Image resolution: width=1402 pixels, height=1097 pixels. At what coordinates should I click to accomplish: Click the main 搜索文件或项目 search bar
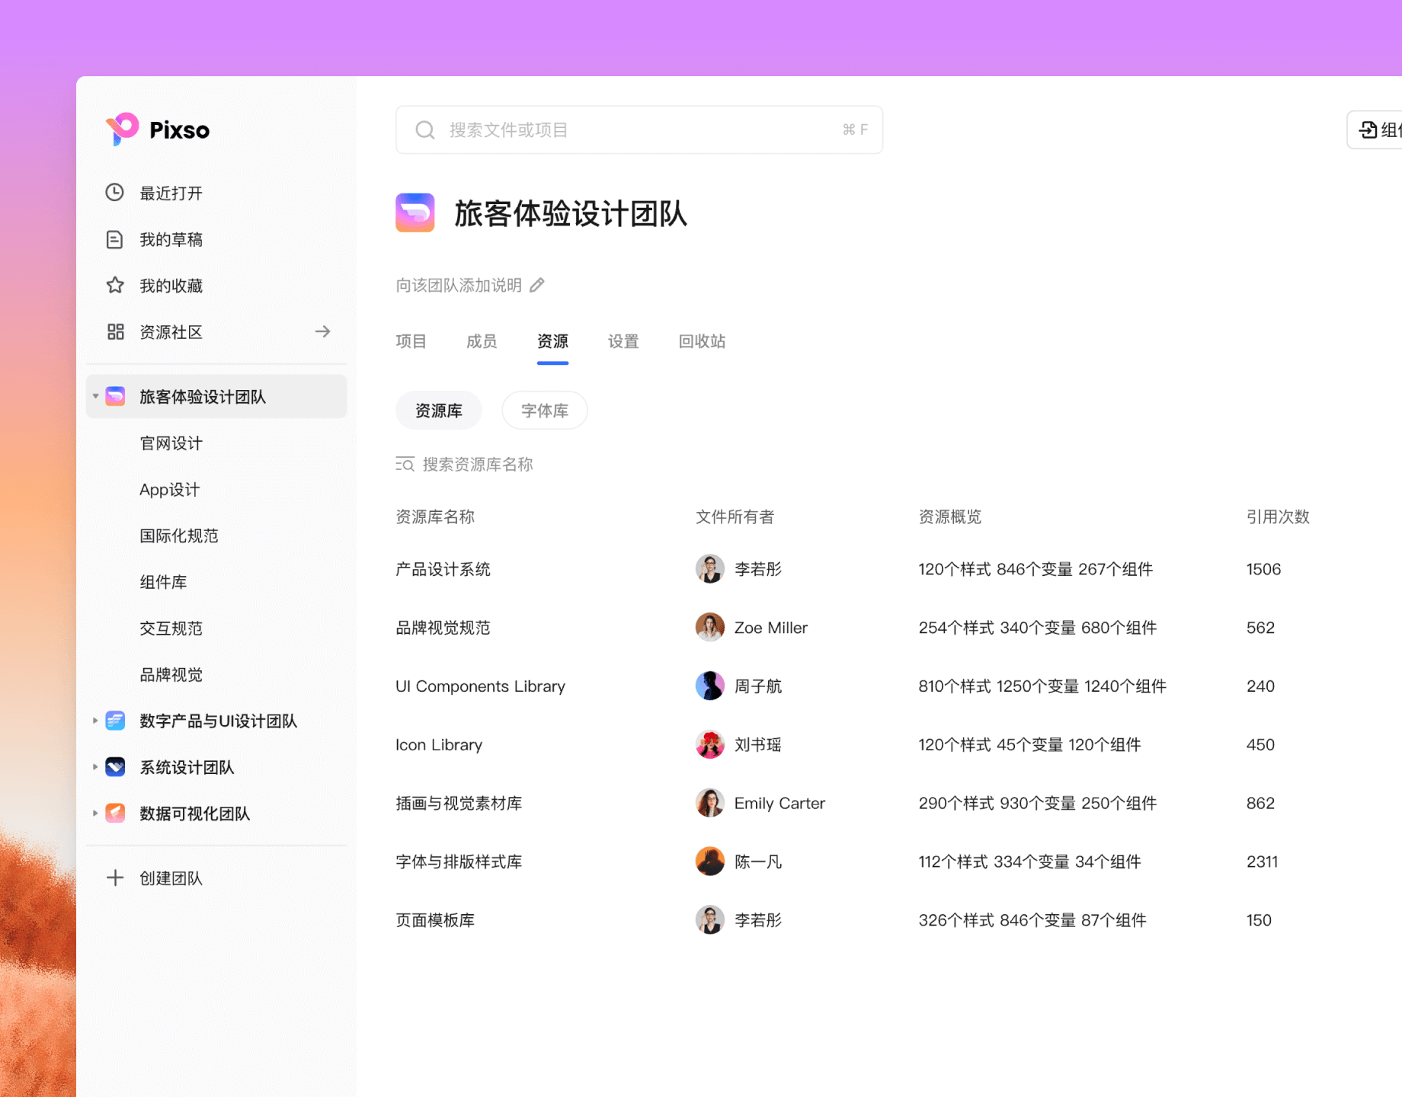click(639, 130)
